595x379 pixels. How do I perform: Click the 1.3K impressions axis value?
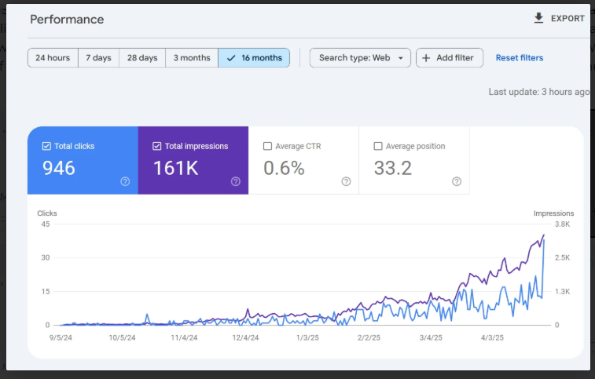click(x=562, y=291)
